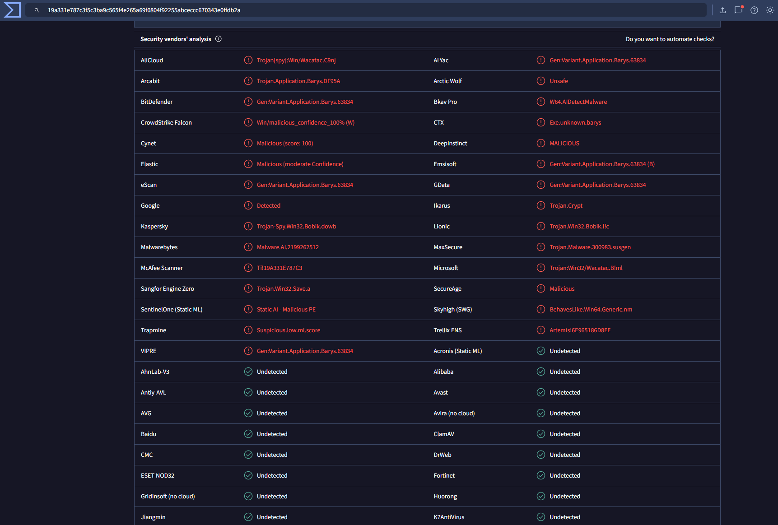Click the checkmark icon for AhnLab-V3
The width and height of the screenshot is (778, 525).
pyautogui.click(x=248, y=372)
